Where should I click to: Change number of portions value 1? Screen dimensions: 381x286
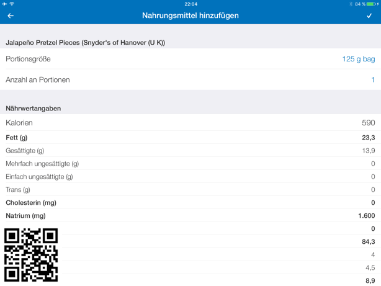tap(372, 79)
